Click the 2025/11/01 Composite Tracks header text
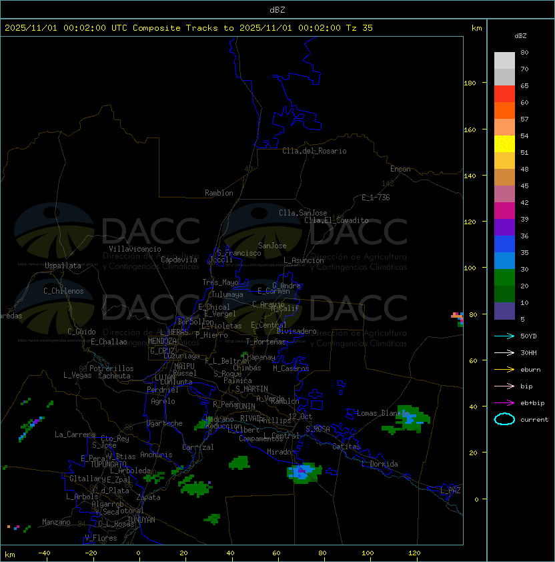Image resolution: width=555 pixels, height=562 pixels. [189, 28]
